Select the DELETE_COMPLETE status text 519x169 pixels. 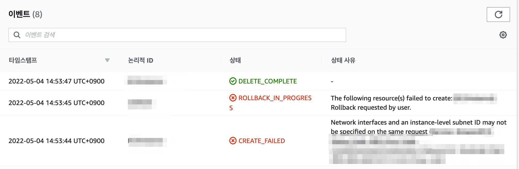[x=267, y=81]
